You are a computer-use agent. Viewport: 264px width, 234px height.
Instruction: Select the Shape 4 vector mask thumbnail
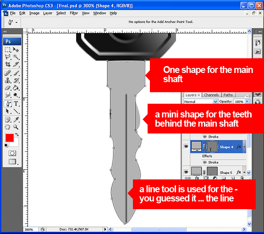point(212,146)
